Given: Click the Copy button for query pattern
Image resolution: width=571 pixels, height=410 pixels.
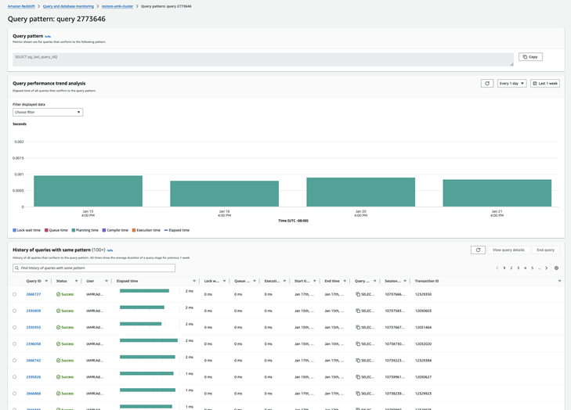Looking at the screenshot, I should pyautogui.click(x=530, y=57).
